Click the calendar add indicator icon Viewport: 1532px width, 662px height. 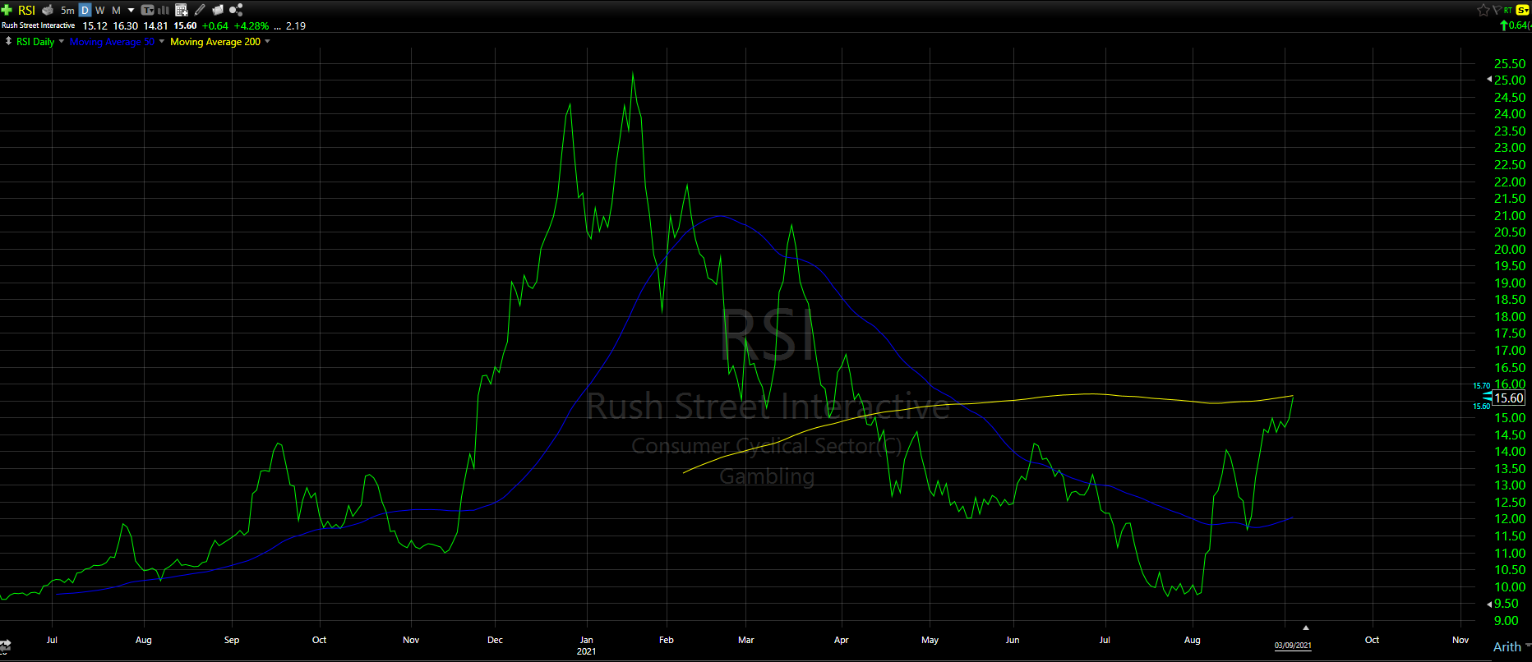click(x=182, y=10)
